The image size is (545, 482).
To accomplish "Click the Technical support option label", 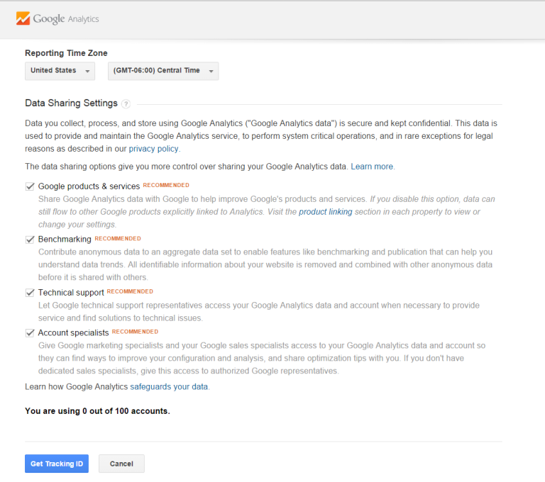I will click(x=71, y=293).
